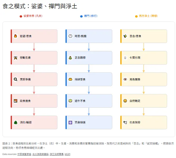This screenshot has width=176, height=158.
Task: Click the placeholder glyph icon for 七寶化現
Action: [x=125, y=58]
